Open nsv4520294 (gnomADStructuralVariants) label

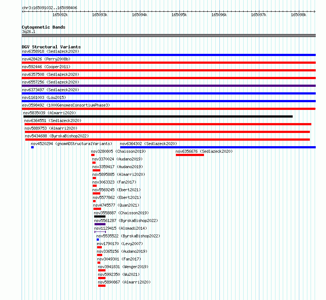click(71, 144)
